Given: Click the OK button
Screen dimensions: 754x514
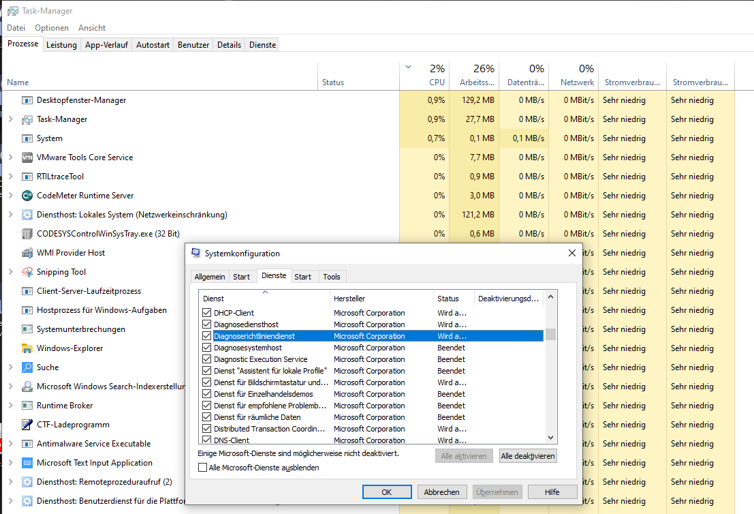Looking at the screenshot, I should click(387, 492).
